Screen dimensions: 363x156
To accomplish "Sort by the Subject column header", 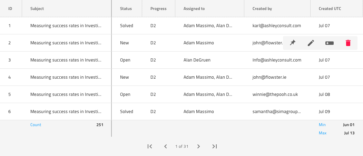I will tap(37, 9).
